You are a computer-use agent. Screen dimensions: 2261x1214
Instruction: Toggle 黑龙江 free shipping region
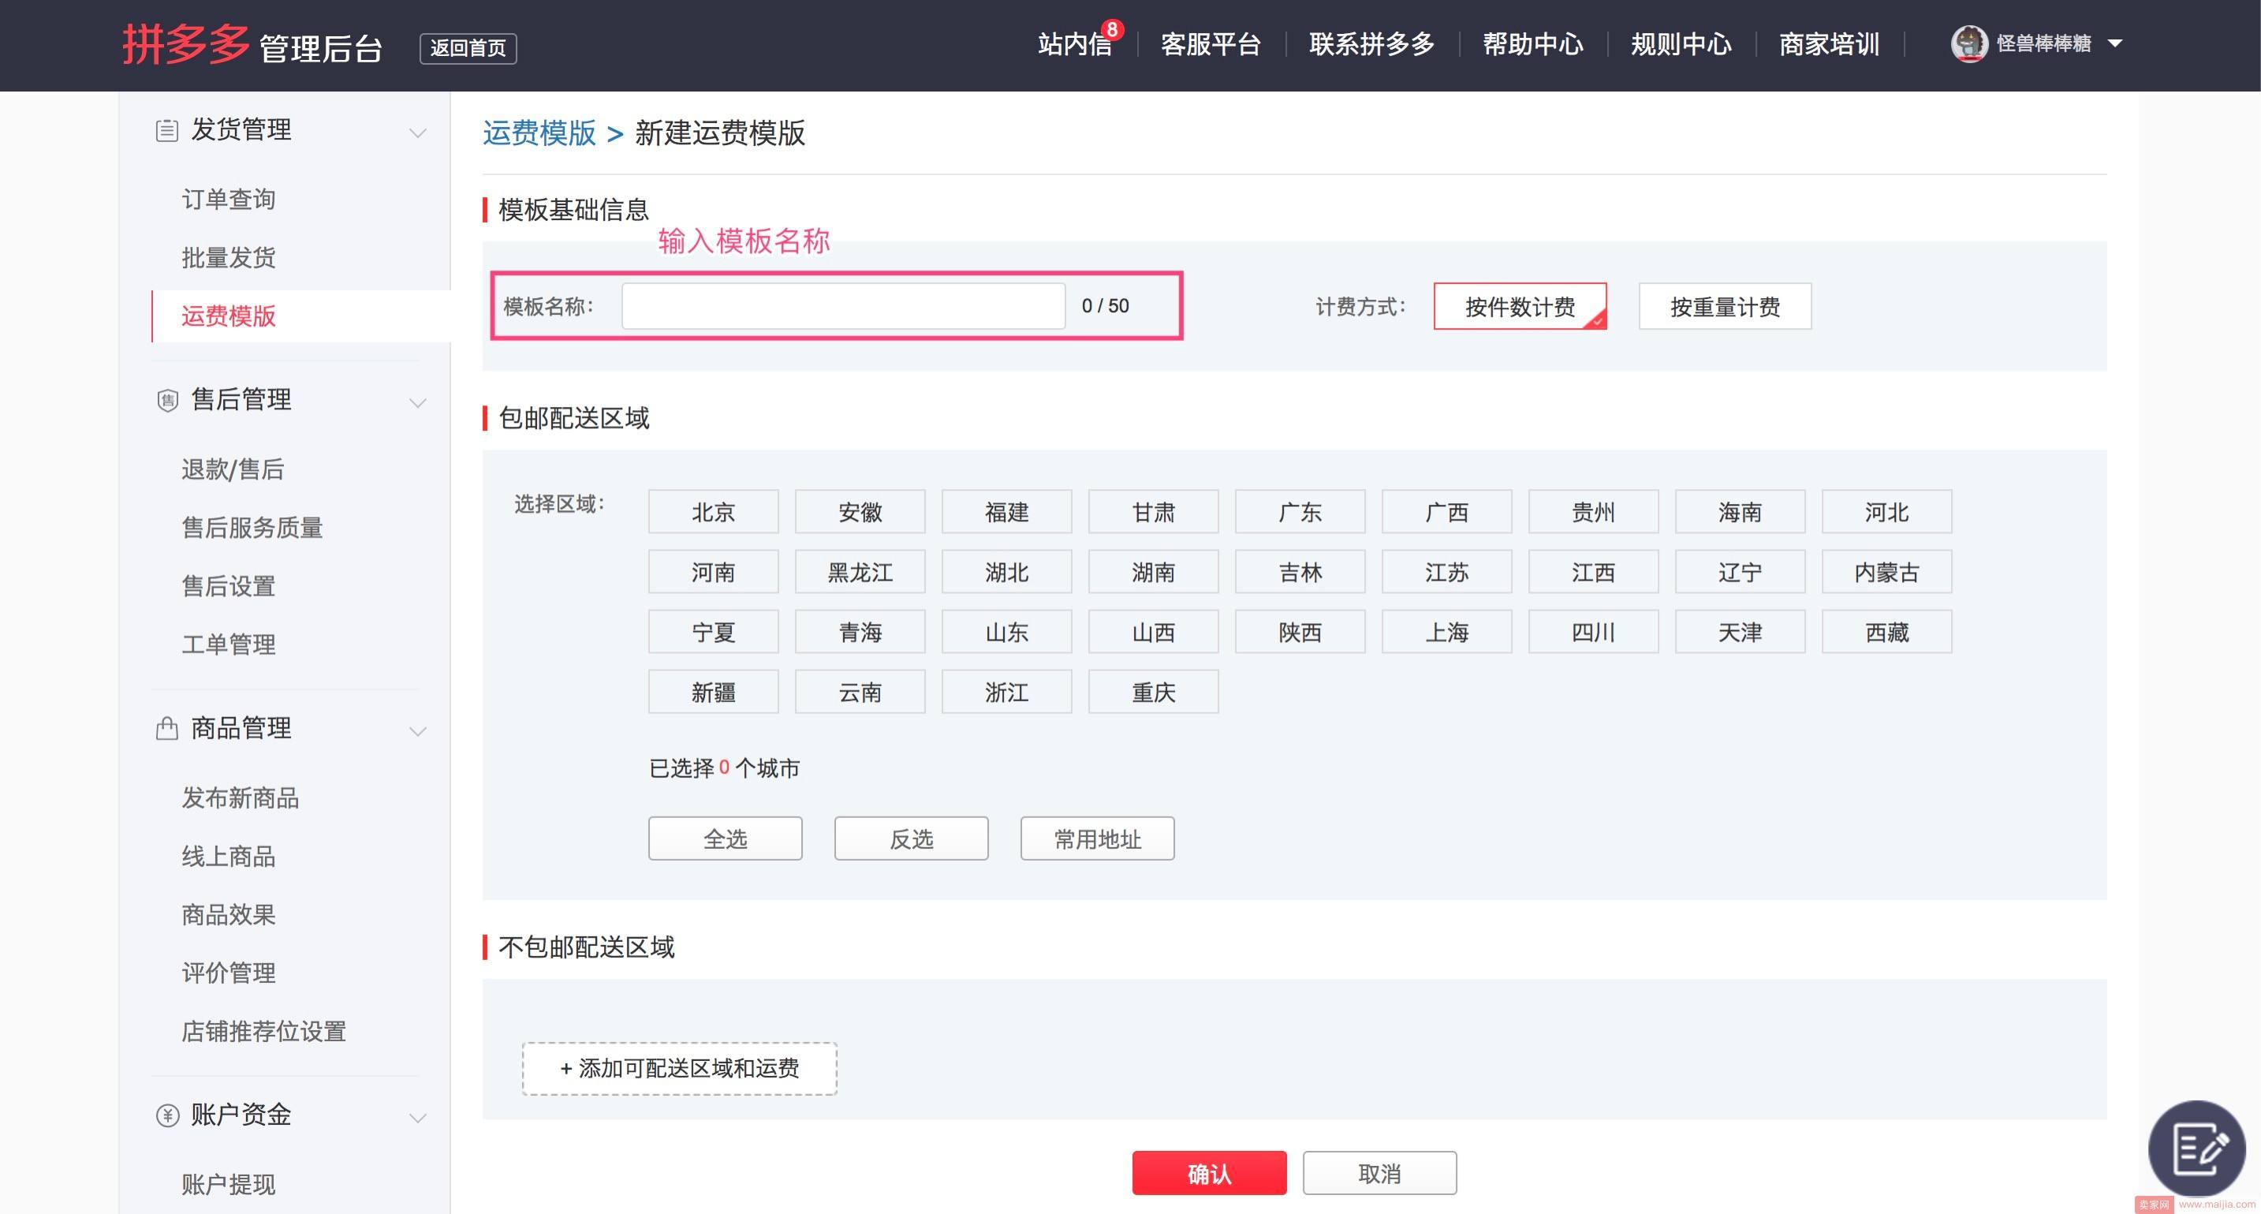coord(860,573)
